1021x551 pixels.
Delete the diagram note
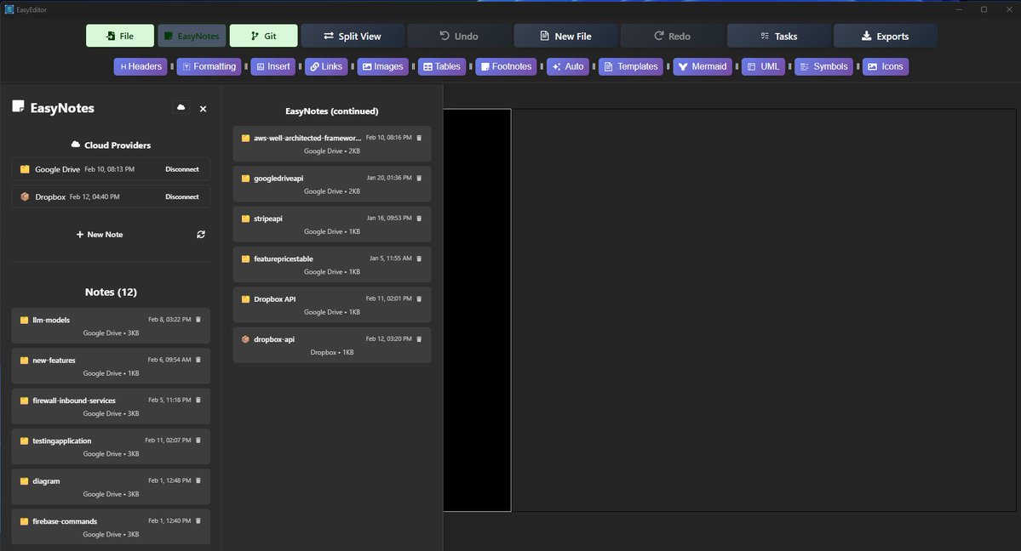(198, 480)
